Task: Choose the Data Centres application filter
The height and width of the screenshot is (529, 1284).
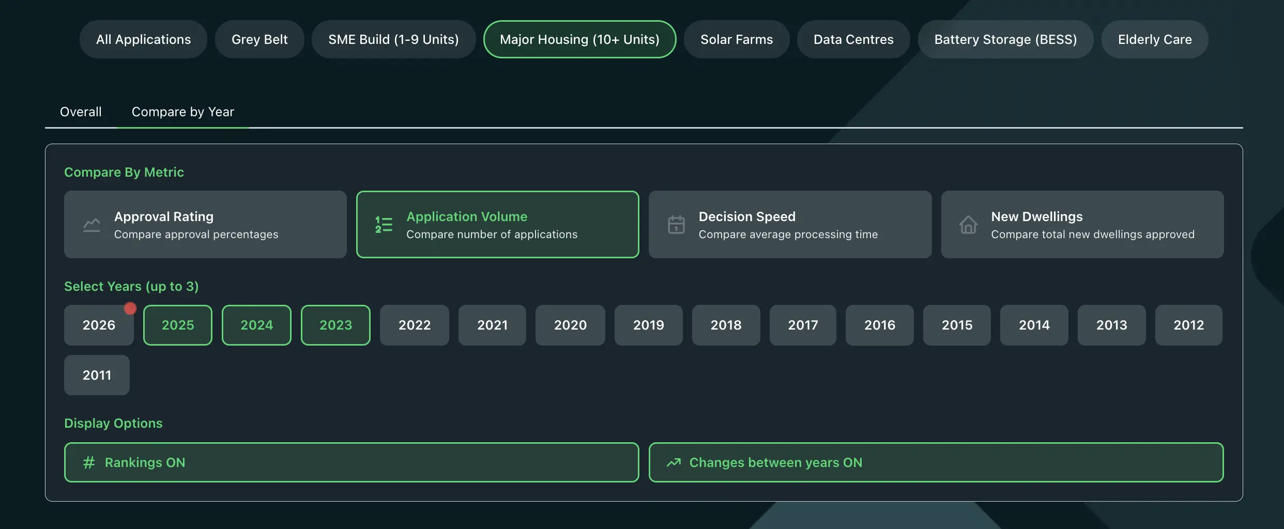Action: pyautogui.click(x=853, y=39)
